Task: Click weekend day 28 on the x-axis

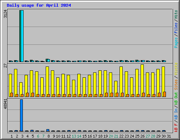Action: (x=153, y=136)
